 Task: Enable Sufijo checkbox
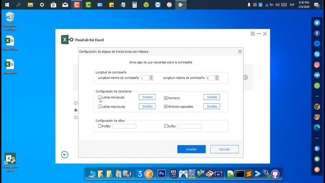click(166, 126)
